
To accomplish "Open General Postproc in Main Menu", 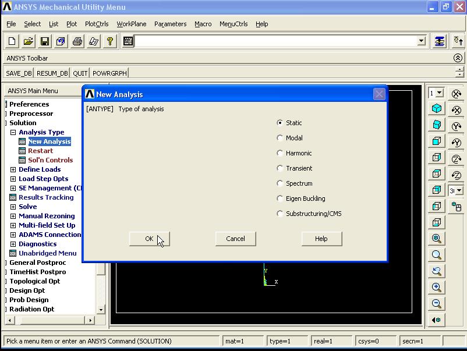I will click(x=37, y=263).
